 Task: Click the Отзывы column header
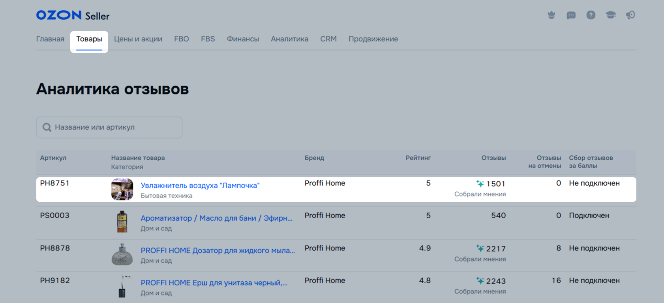(x=493, y=158)
